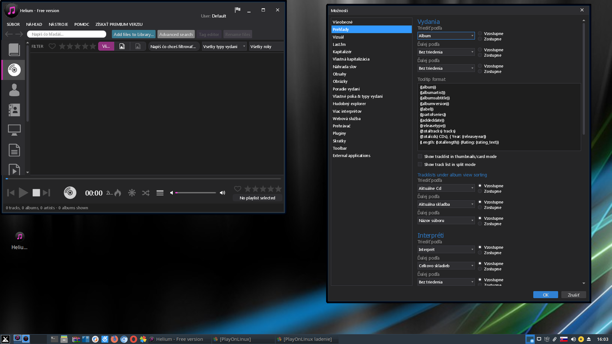Click the asterisk icon in player bar
This screenshot has width=612, height=344.
(132, 193)
